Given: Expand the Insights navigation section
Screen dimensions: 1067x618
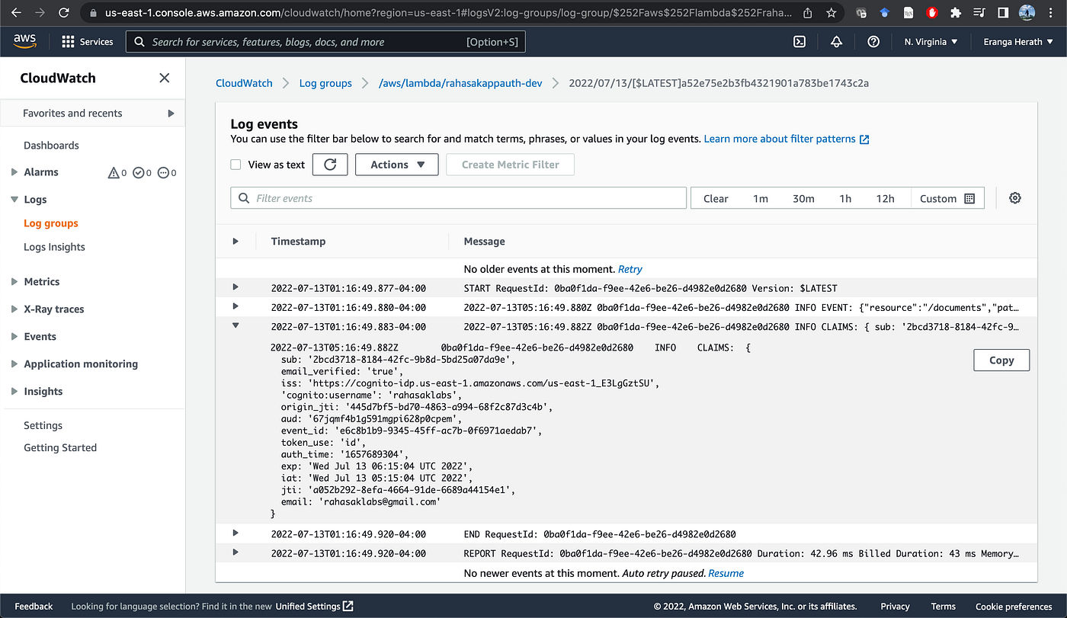Looking at the screenshot, I should [x=14, y=391].
